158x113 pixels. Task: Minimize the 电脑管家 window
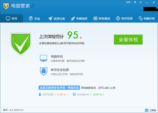(147, 2)
